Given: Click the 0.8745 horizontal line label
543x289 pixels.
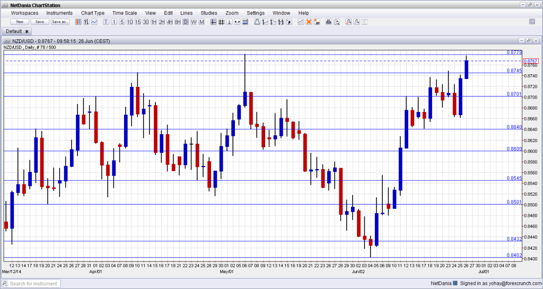Looking at the screenshot, I should tap(514, 70).
